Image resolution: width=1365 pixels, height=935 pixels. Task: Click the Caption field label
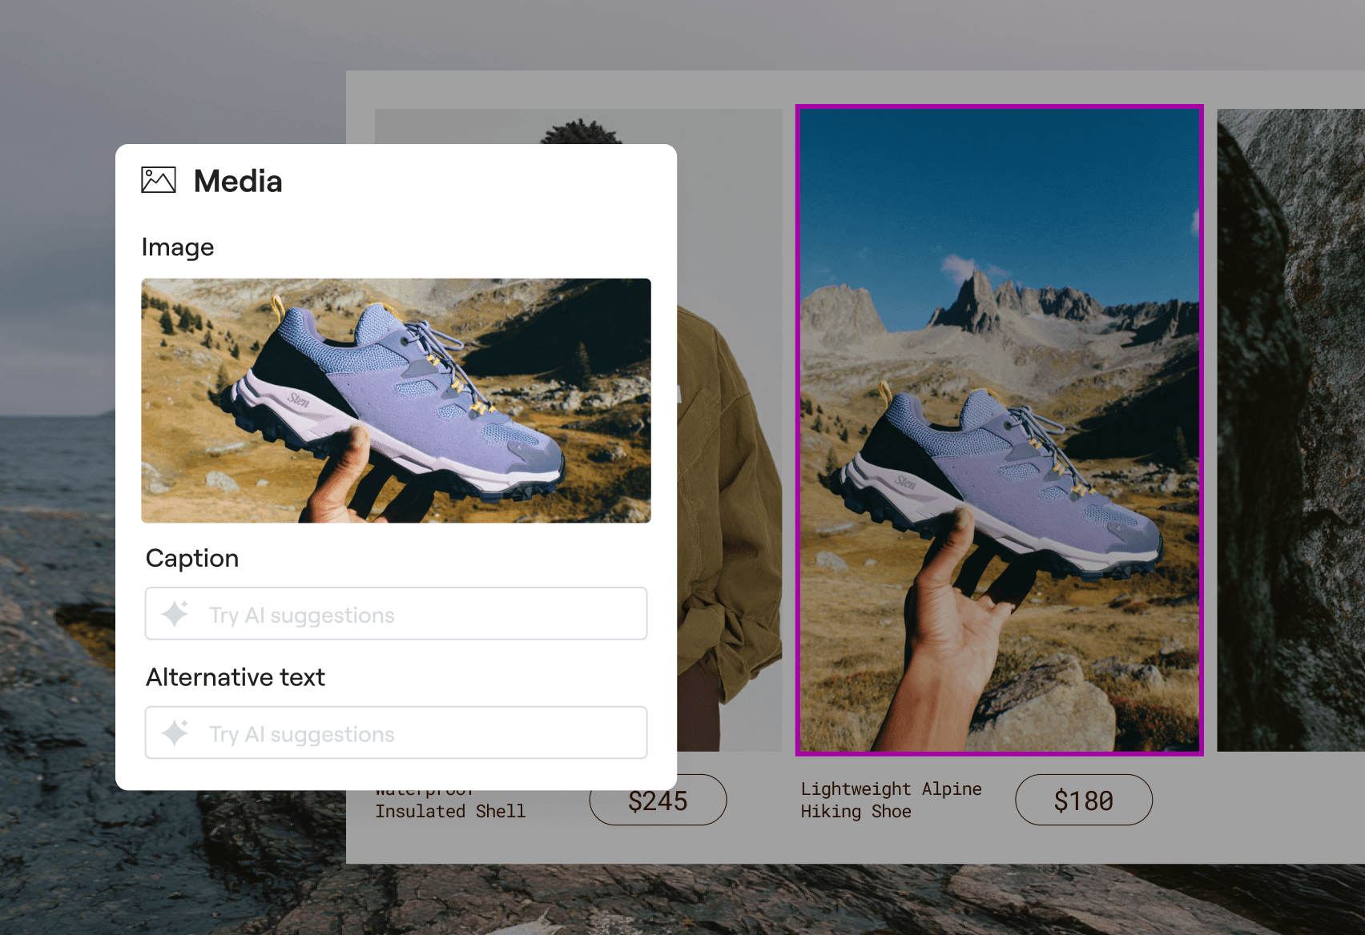192,558
